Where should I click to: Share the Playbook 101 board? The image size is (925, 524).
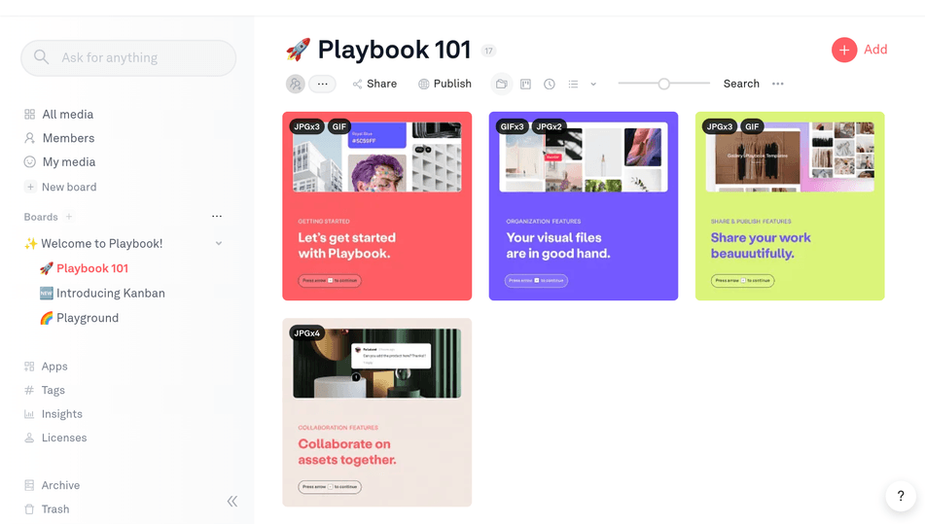(374, 84)
